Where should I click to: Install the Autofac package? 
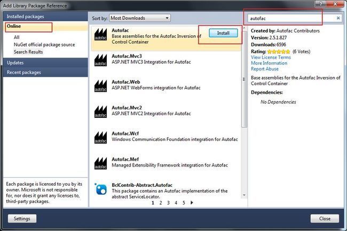pos(223,33)
